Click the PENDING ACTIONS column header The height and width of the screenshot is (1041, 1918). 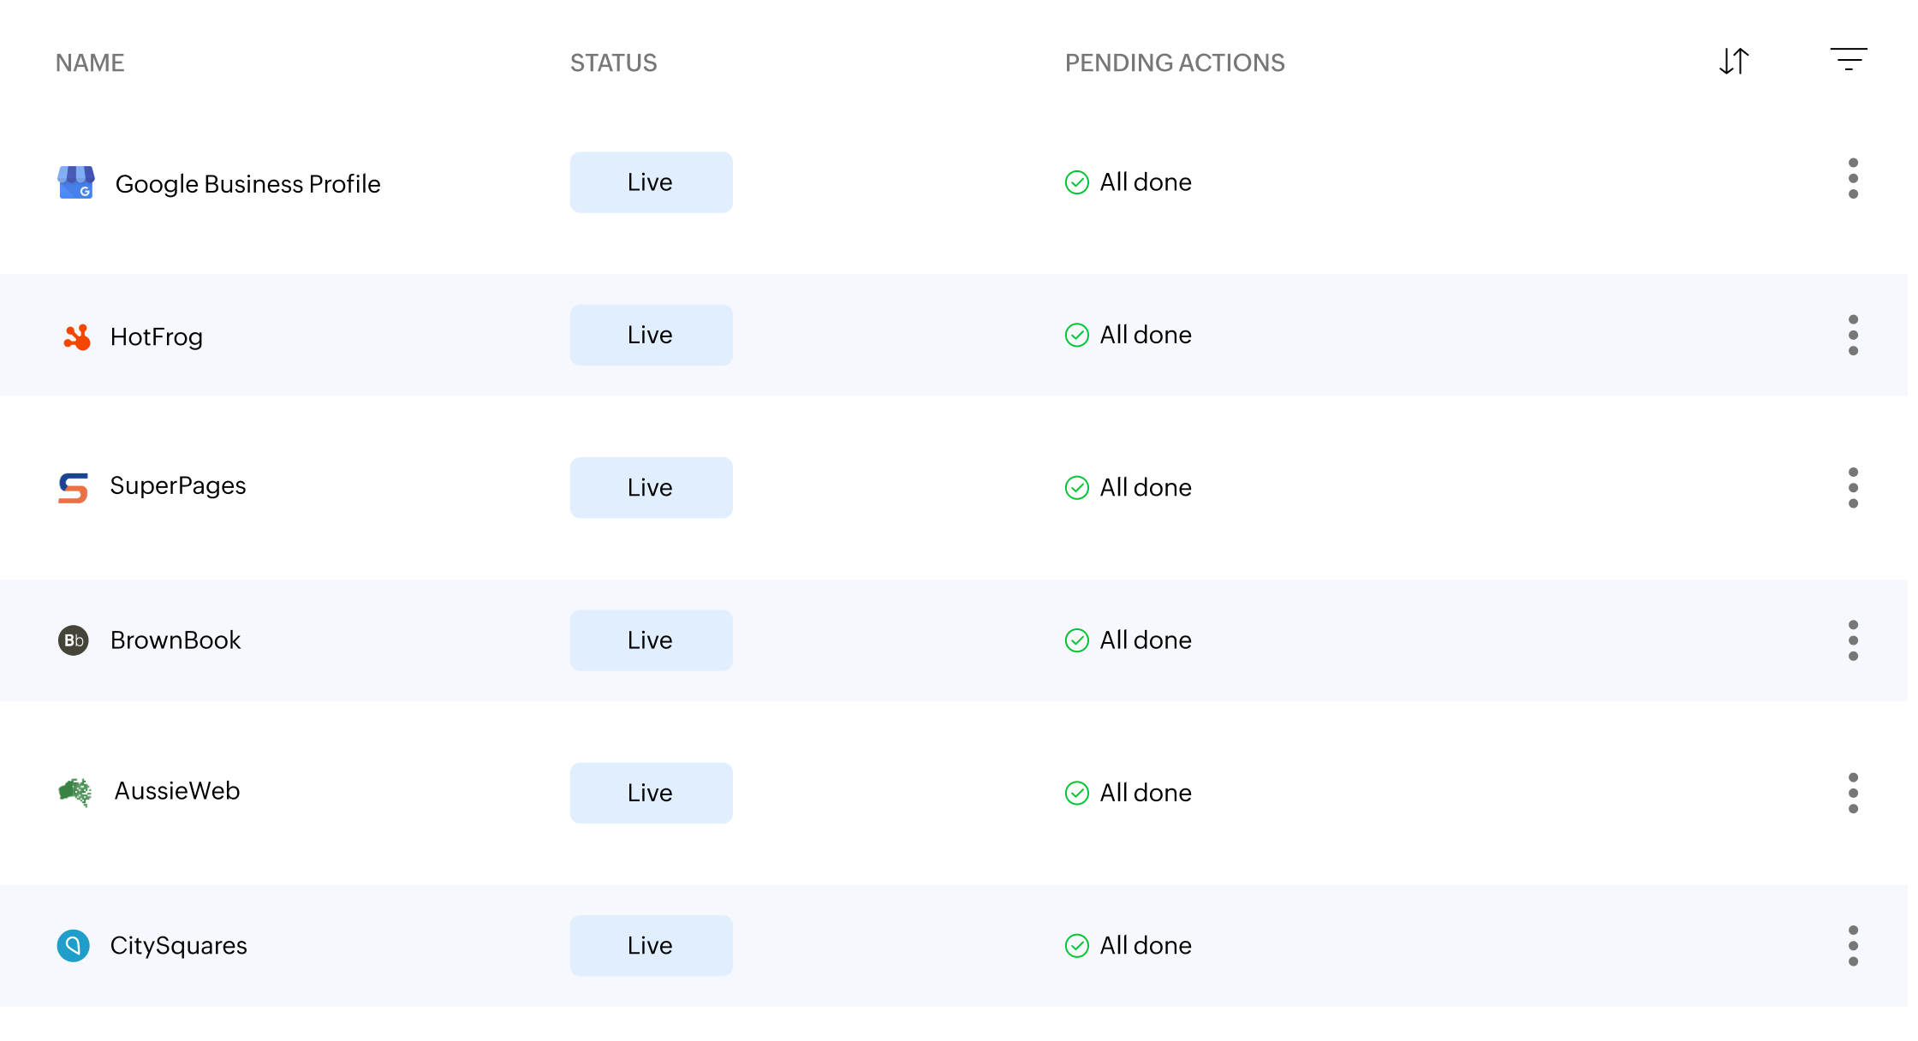pyautogui.click(x=1175, y=62)
